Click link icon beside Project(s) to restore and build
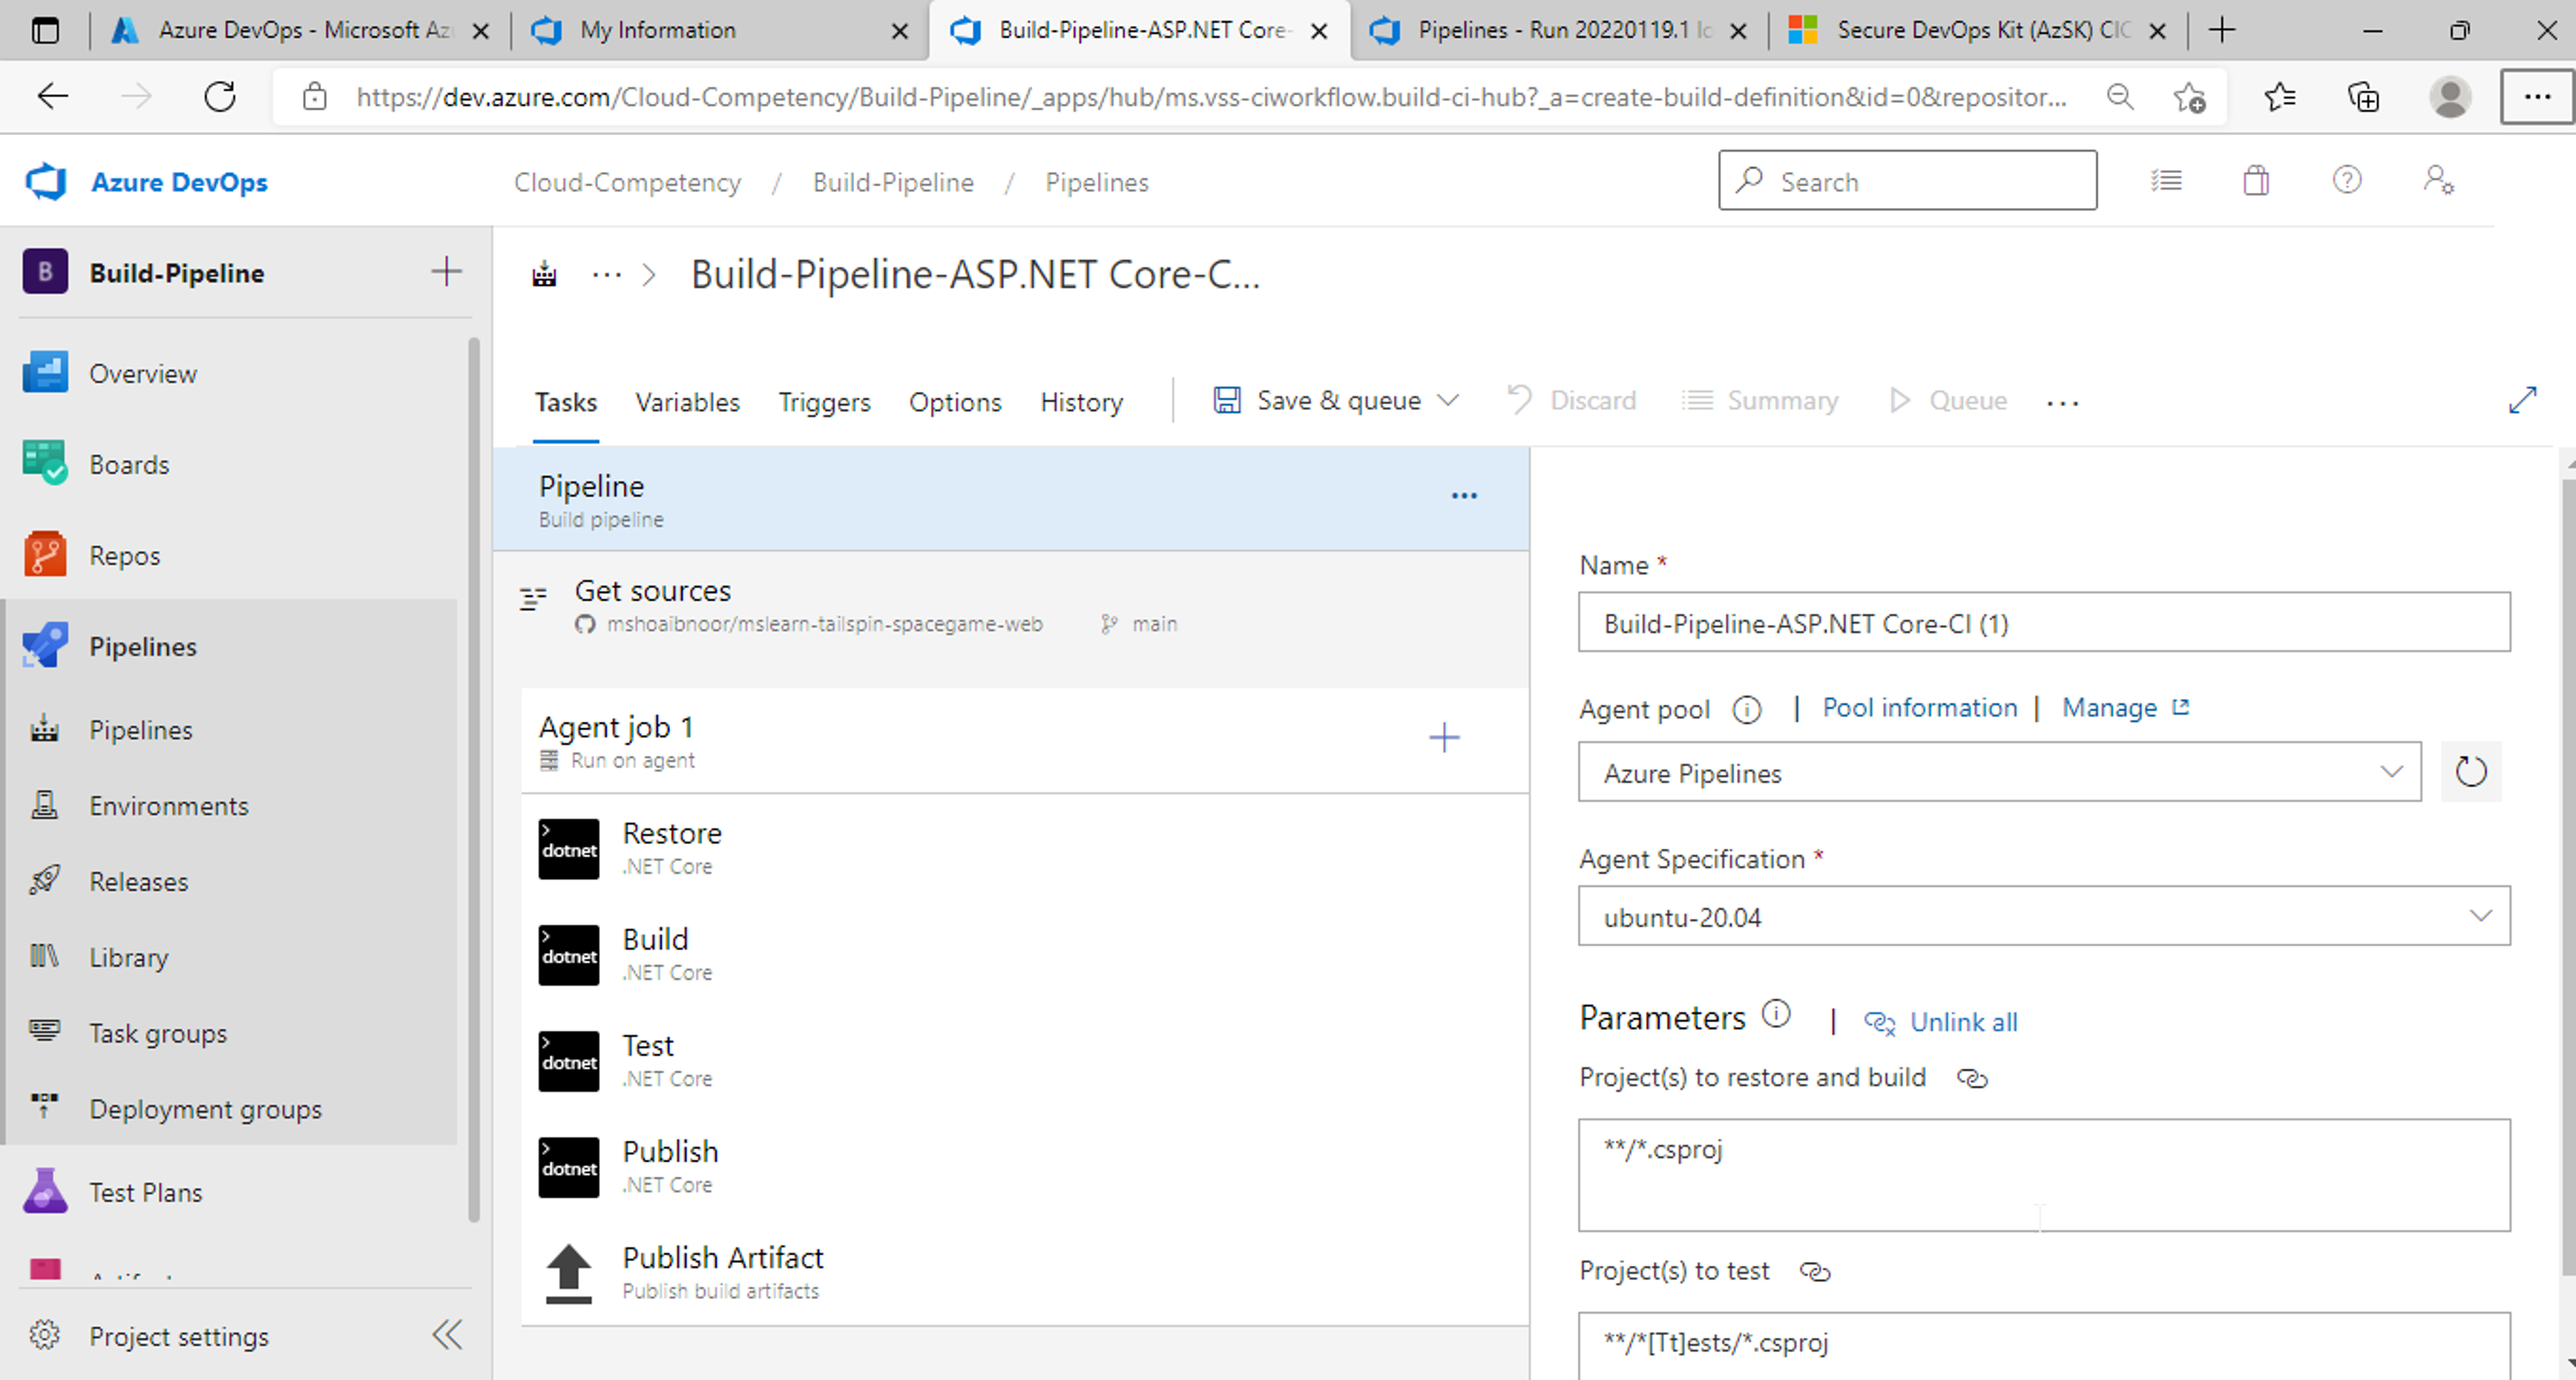The width and height of the screenshot is (2576, 1380). tap(1972, 1078)
